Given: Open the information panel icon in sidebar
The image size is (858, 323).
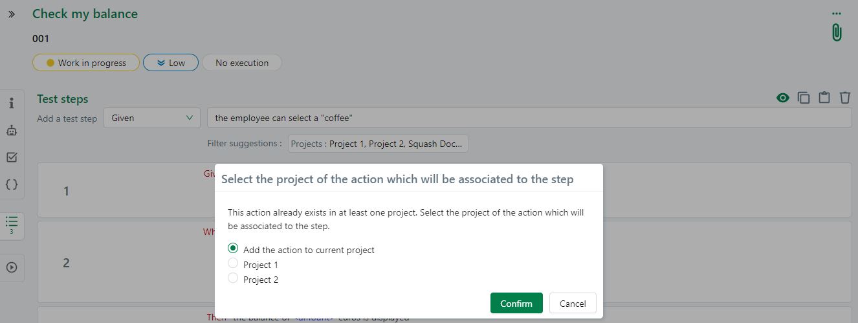Looking at the screenshot, I should pyautogui.click(x=11, y=104).
